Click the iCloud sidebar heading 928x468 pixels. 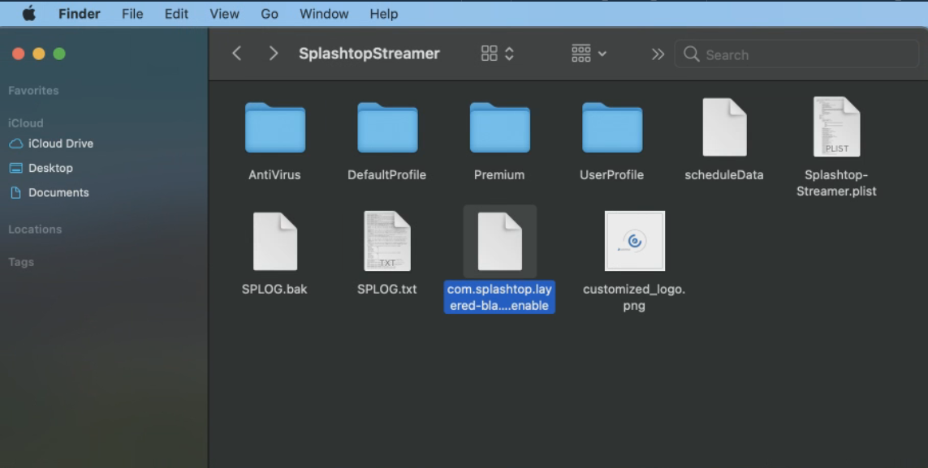pyautogui.click(x=25, y=123)
